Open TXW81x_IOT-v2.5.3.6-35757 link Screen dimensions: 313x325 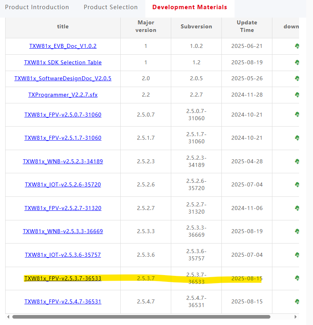click(63, 255)
